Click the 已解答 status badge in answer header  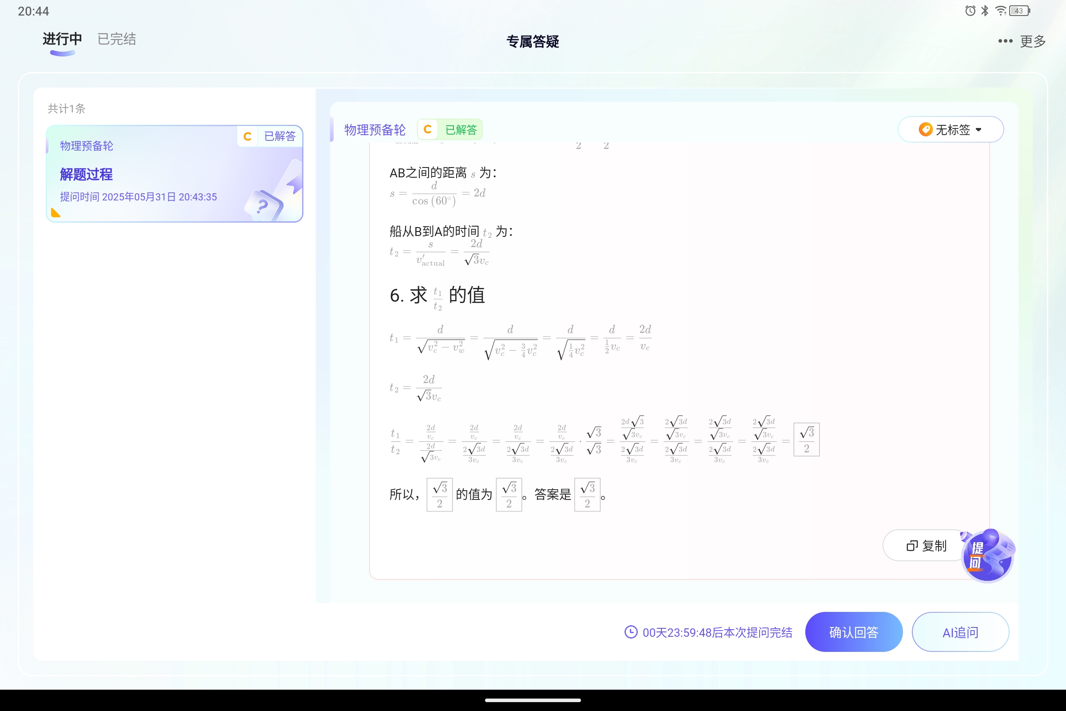pyautogui.click(x=449, y=130)
